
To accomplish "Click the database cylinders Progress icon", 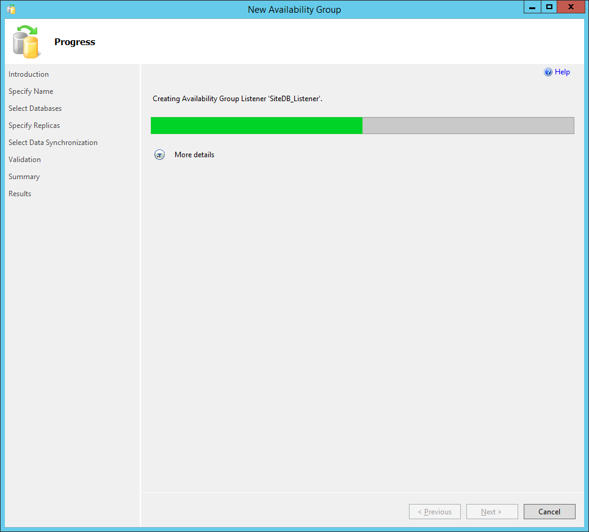I will coord(26,41).
